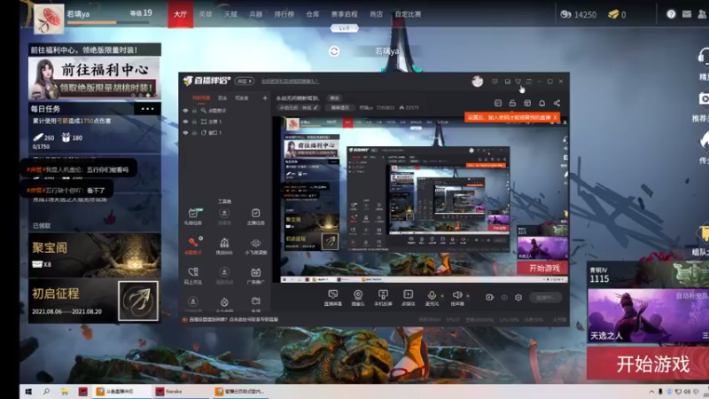The height and width of the screenshot is (399, 709).
Task: Open 前往福利中心 banner
Action: point(95,78)
